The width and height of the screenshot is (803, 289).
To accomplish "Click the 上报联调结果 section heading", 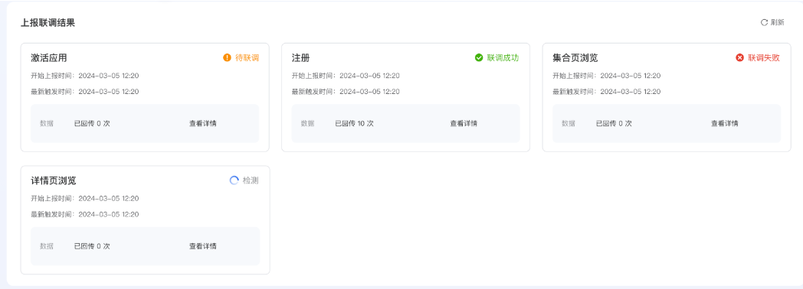I will 48,23.
